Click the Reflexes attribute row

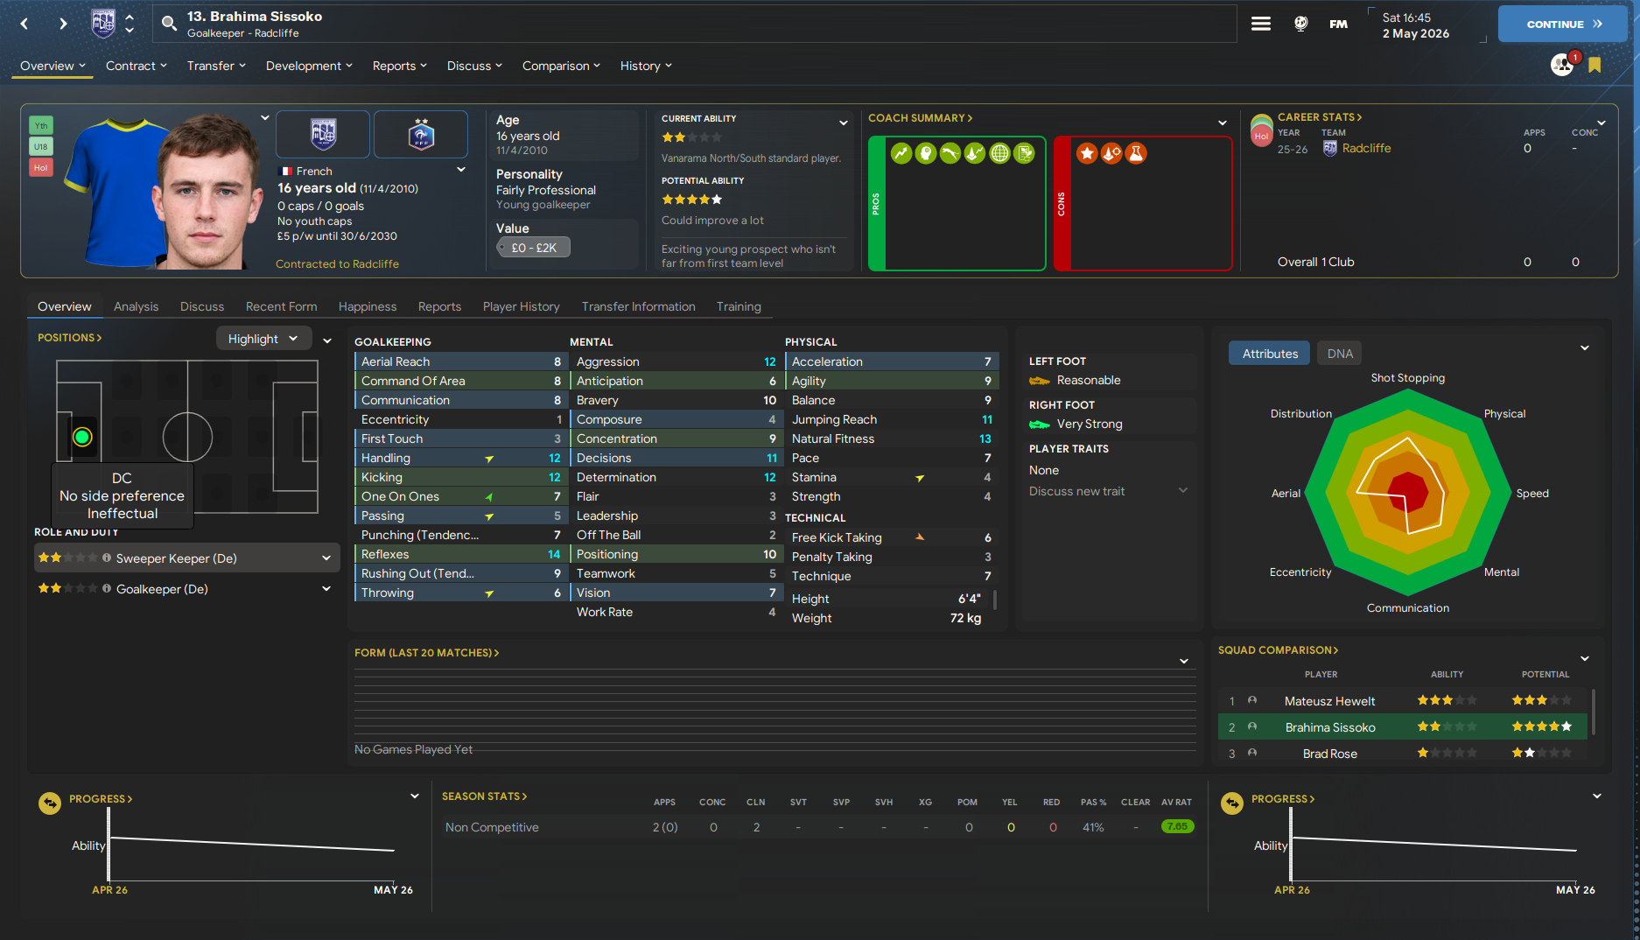(x=460, y=554)
